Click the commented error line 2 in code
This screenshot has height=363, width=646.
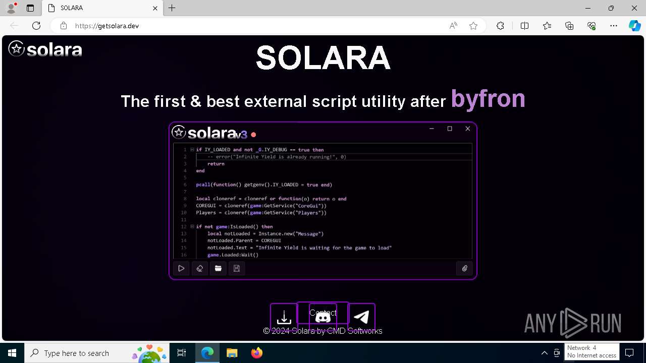tap(277, 157)
